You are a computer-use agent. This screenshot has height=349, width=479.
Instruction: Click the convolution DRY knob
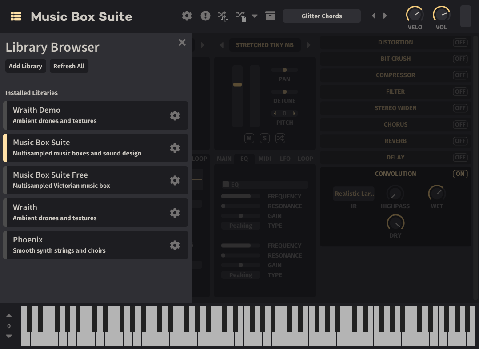395,222
